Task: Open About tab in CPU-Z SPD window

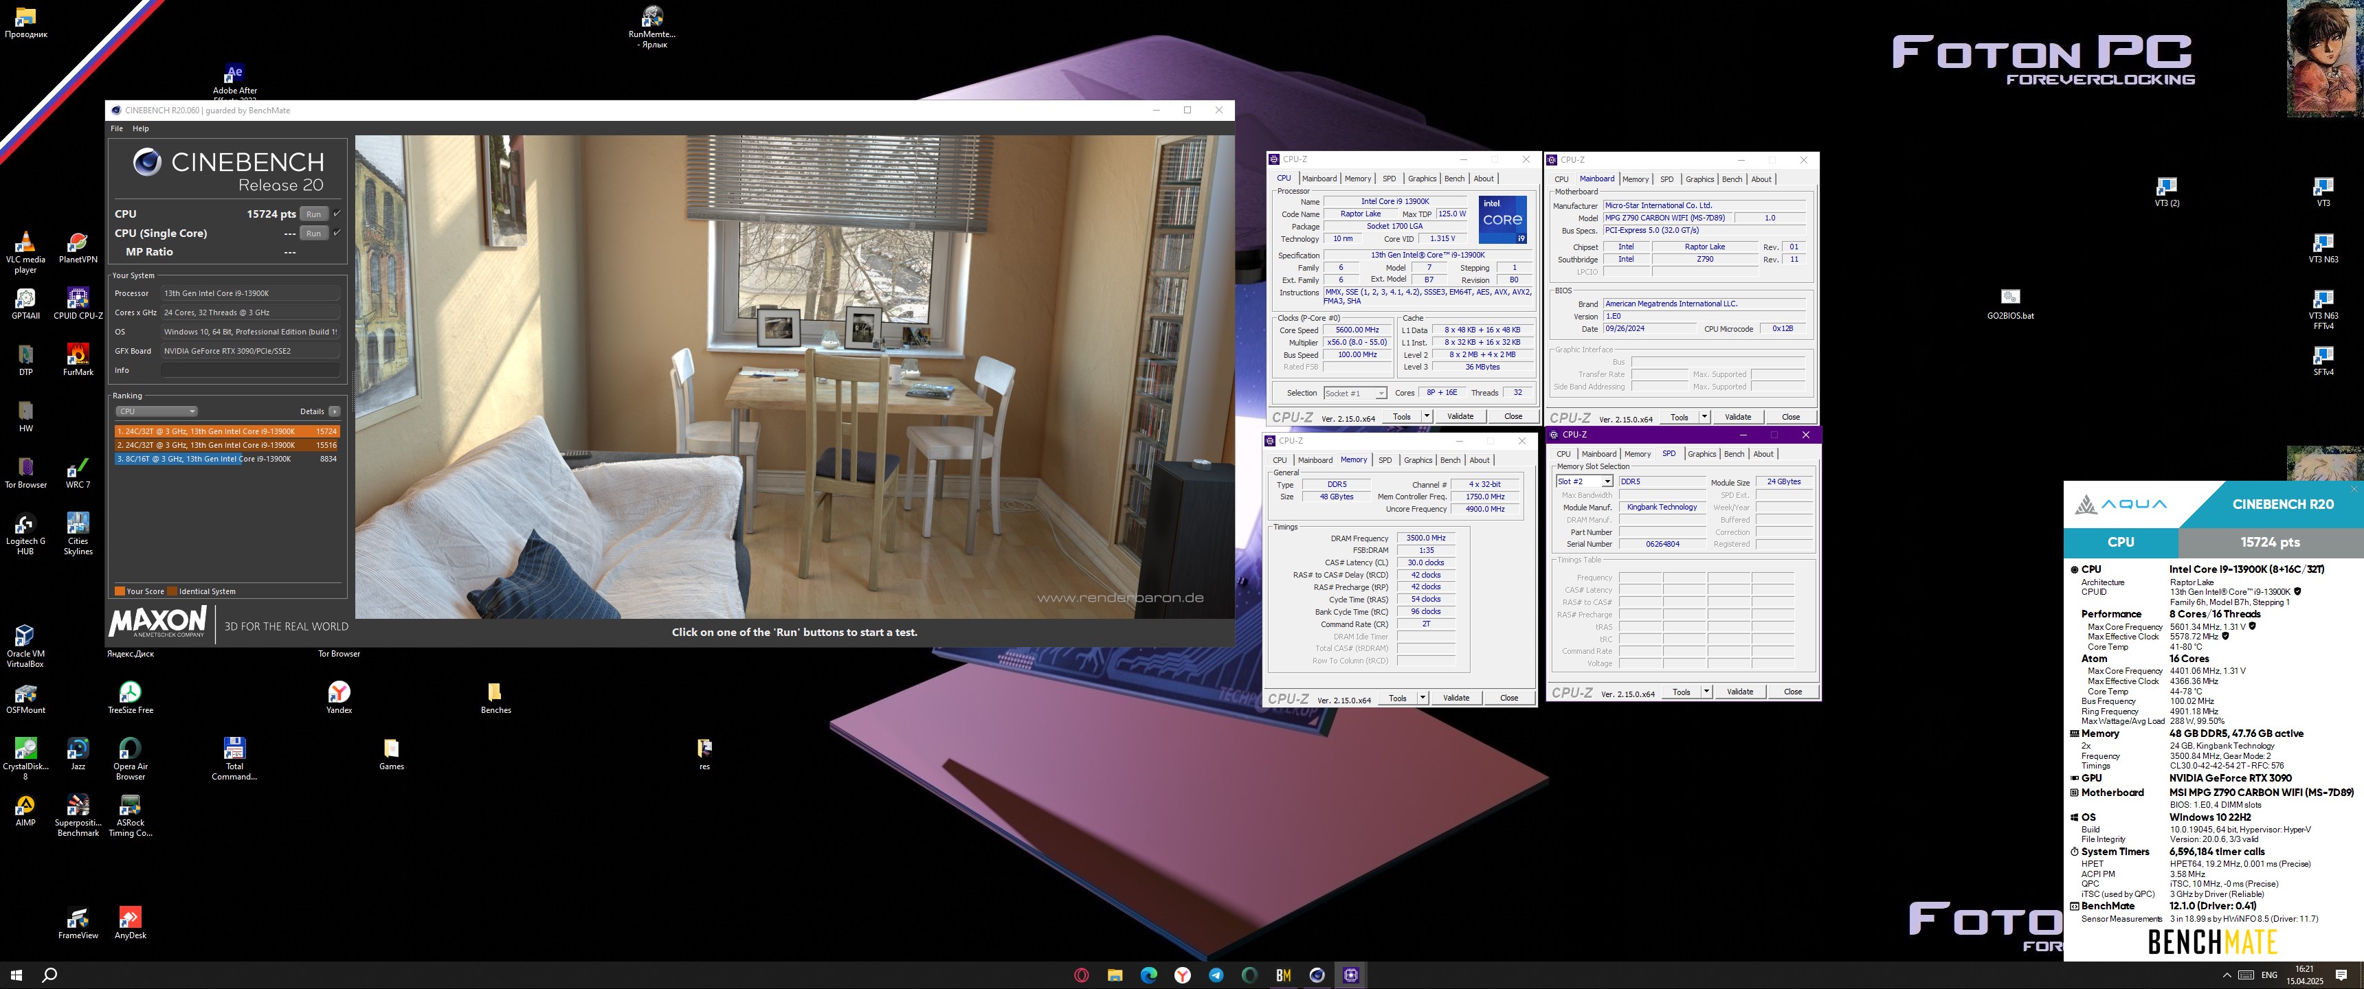Action: (x=1764, y=454)
